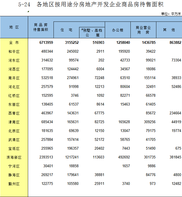Click the 商品房待售面积 column header
Image resolution: width=182 pixels, height=197 pixels.
[x=41, y=27]
